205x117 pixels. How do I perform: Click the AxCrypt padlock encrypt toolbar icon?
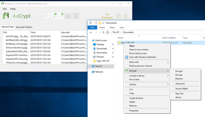40,16
